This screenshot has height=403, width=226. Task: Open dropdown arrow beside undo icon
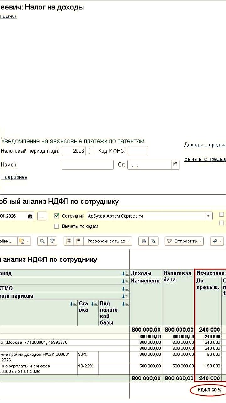click(x=221, y=241)
